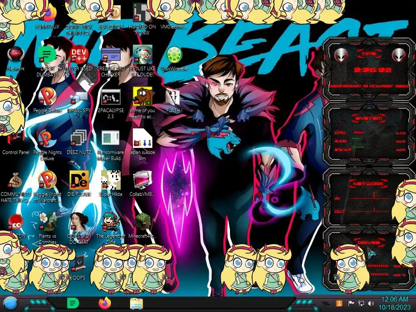Screen dimensions: 416x312
Task: Click the right alien head in the TIME widget
Action: (399, 55)
